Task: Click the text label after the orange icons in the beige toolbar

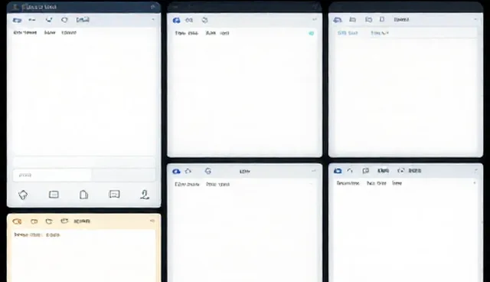Action: (x=82, y=221)
